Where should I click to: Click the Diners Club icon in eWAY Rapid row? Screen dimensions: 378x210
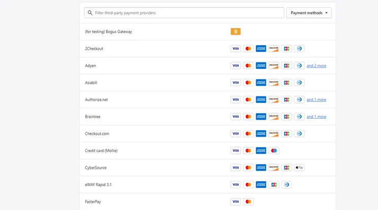point(287,185)
